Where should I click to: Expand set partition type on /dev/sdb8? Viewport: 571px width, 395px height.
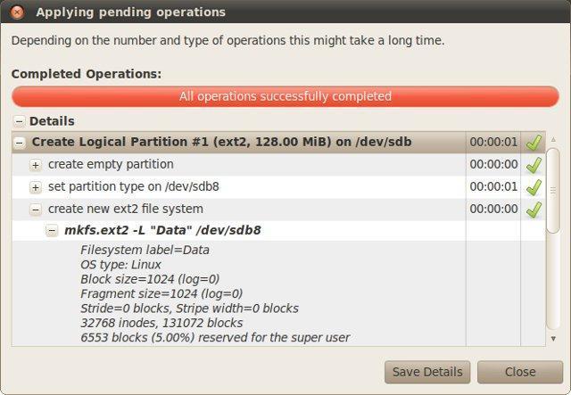(36, 187)
